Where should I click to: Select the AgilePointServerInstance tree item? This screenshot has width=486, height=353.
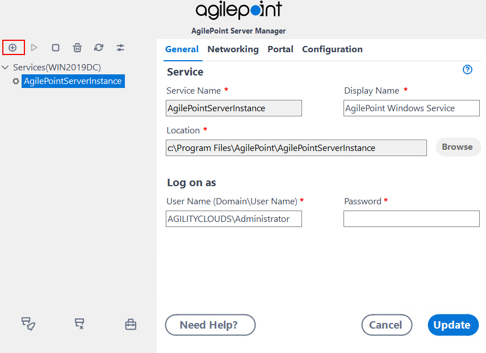[x=73, y=81]
